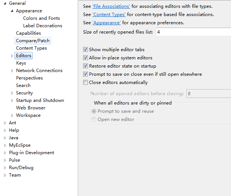Image resolution: width=231 pixels, height=196 pixels.
Task: Disable Allow in-place system editors
Action: (86, 58)
